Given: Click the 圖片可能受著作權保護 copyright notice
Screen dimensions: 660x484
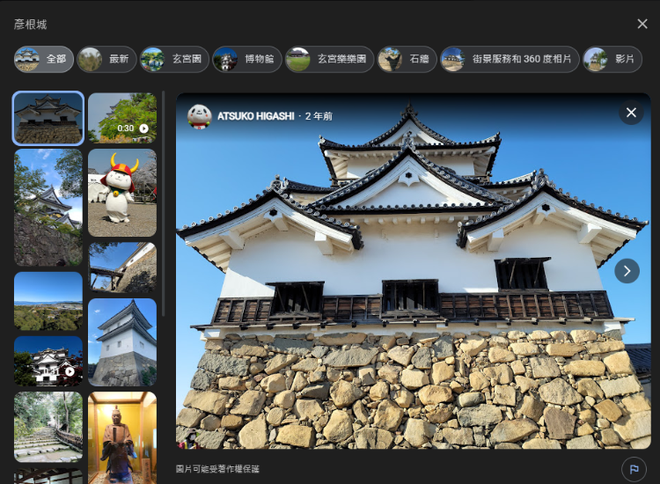Looking at the screenshot, I should click(x=217, y=469).
